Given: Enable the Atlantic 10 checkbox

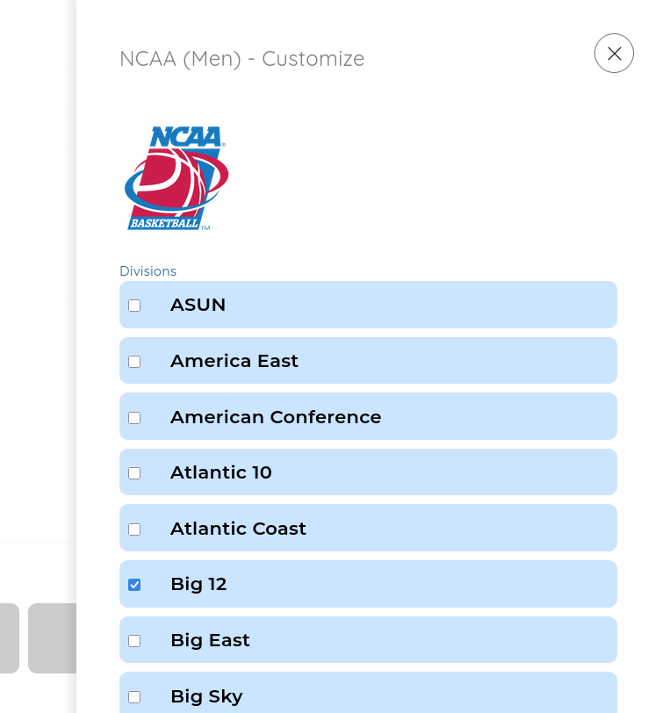Looking at the screenshot, I should pyautogui.click(x=134, y=473).
